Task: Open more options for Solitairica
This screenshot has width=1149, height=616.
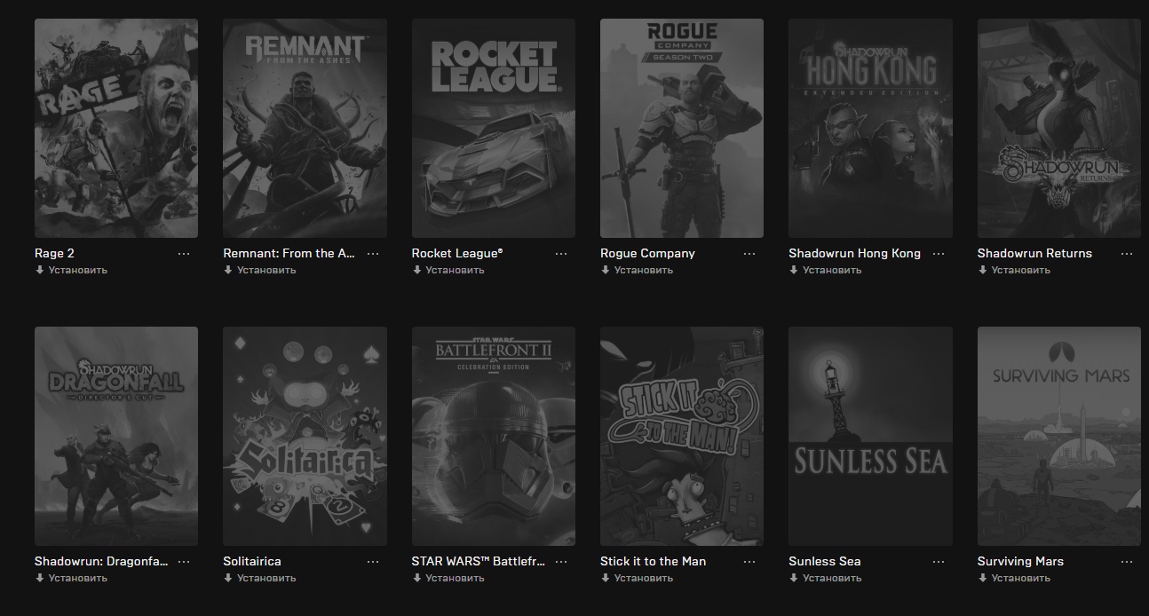Action: tap(373, 561)
